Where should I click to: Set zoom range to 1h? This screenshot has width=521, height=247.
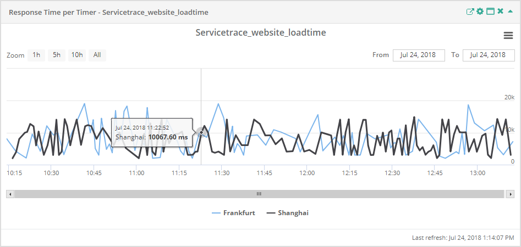click(36, 55)
